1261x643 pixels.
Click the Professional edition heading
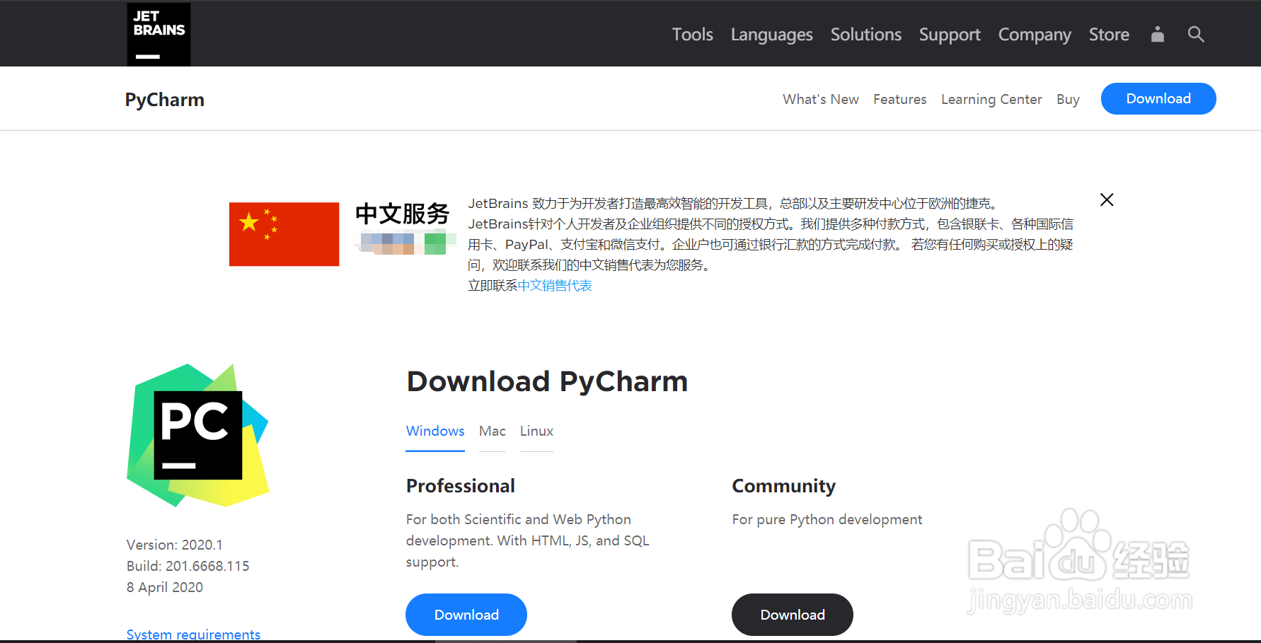(461, 486)
